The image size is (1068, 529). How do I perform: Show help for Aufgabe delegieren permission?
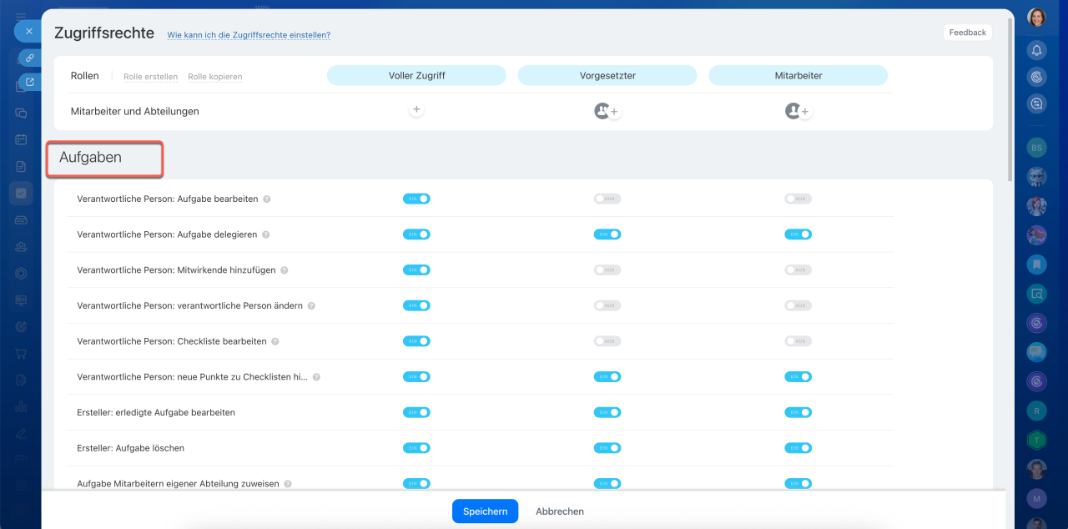[265, 235]
